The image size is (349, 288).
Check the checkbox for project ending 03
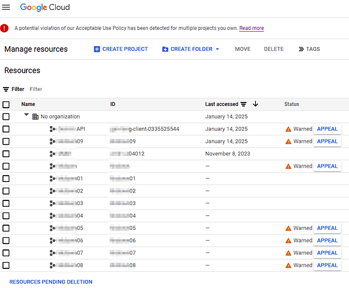[6, 203]
